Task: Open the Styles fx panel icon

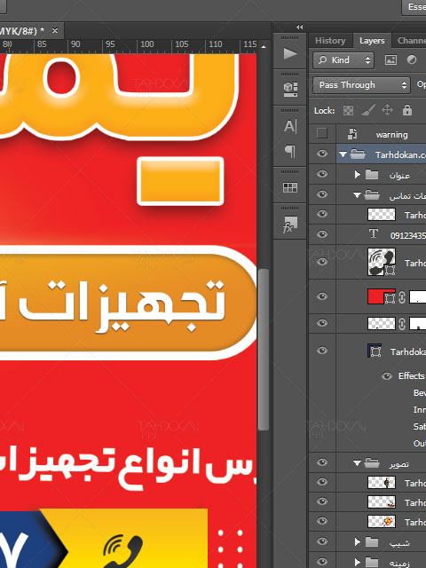Action: click(290, 225)
